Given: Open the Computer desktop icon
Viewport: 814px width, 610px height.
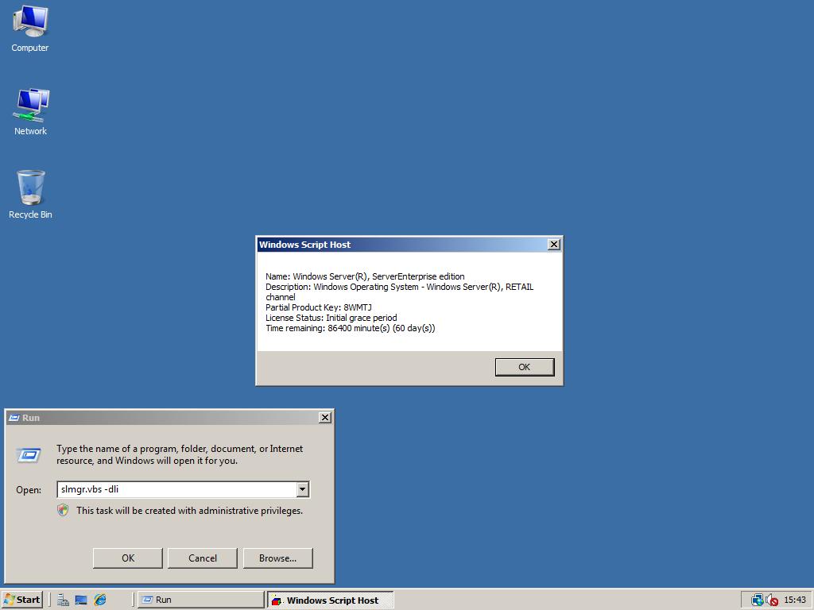Looking at the screenshot, I should 30,29.
